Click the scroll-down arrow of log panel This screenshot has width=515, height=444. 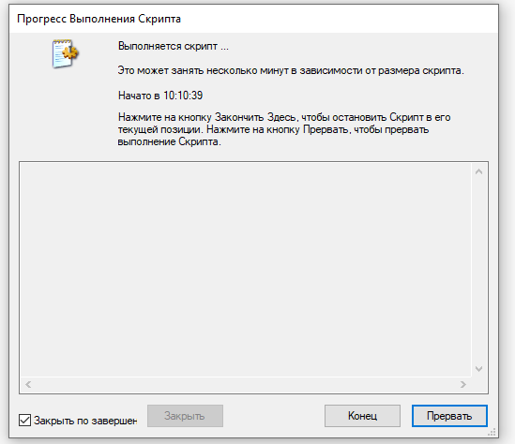click(x=478, y=369)
